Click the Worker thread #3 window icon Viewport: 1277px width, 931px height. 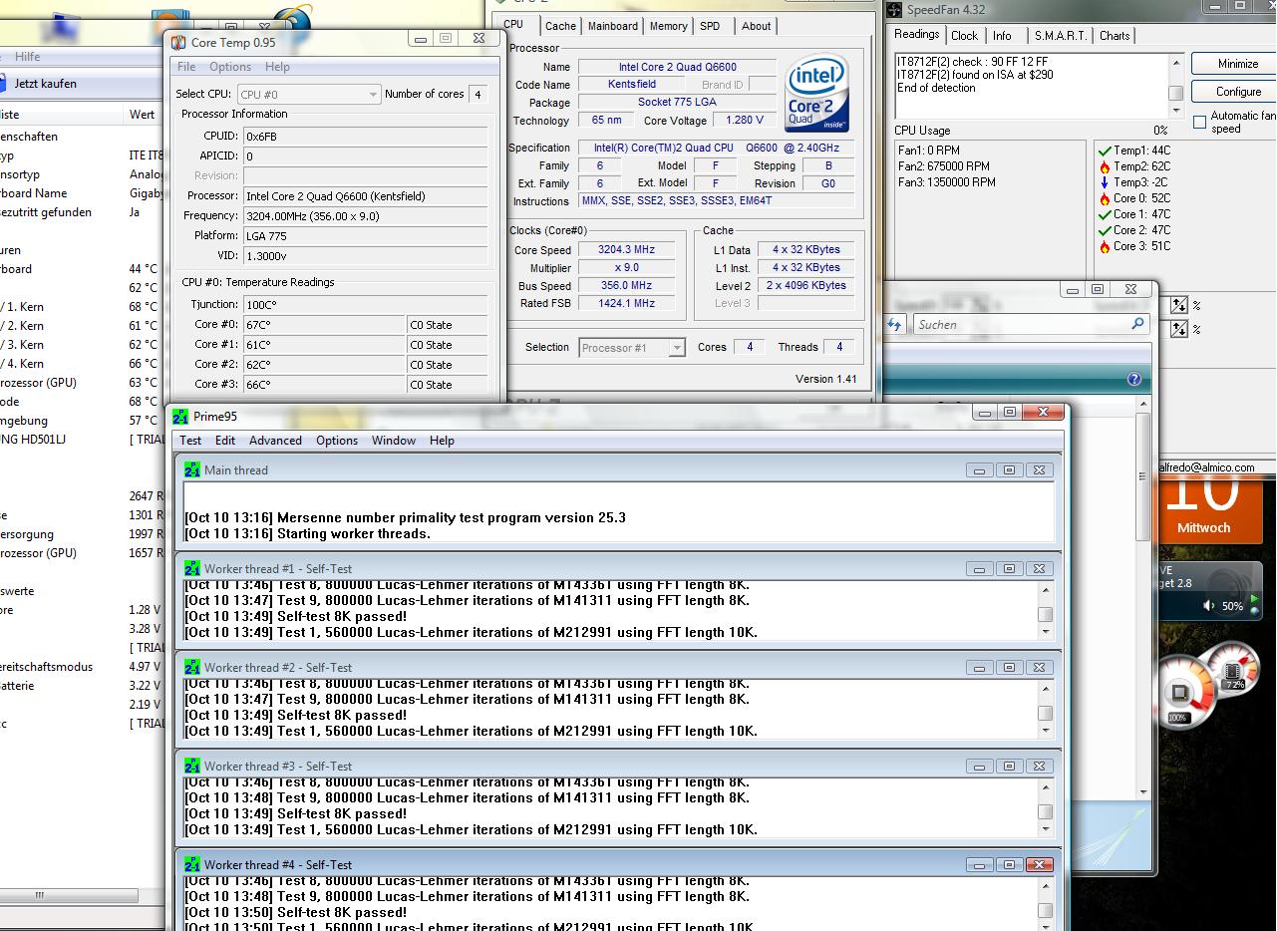pos(192,766)
